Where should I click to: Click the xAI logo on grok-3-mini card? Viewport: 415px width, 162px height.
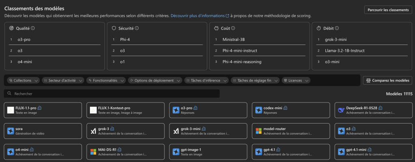(176, 131)
